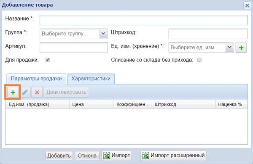The image size is (253, 164).
Task: Focus the Штрихкод input field
Action: coord(208,34)
